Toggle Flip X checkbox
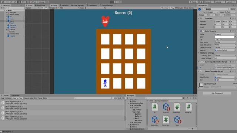The width and height of the screenshot is (237, 133). click(216, 40)
